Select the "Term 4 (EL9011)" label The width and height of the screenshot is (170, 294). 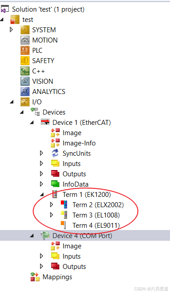(x=96, y=225)
